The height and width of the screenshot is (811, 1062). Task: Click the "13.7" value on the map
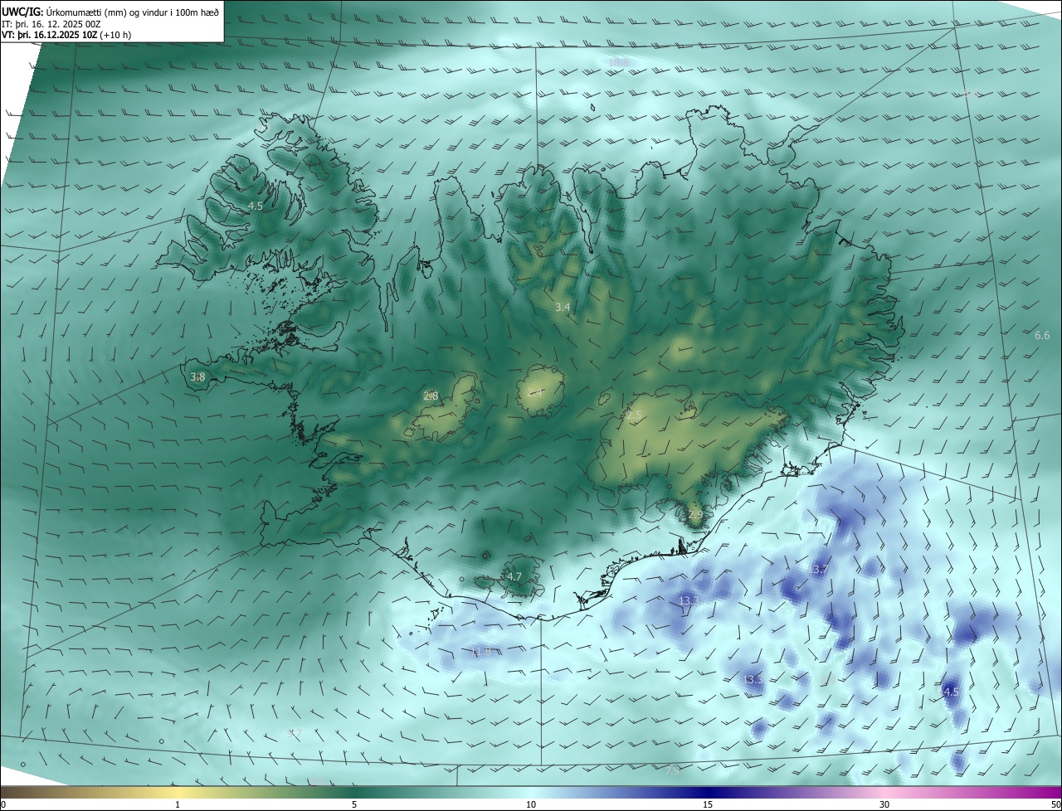point(819,570)
